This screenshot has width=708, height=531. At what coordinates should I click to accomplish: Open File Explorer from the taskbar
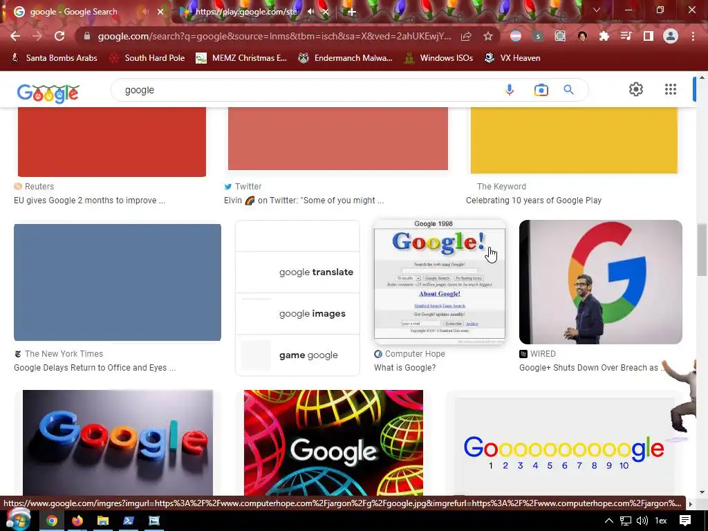click(103, 521)
